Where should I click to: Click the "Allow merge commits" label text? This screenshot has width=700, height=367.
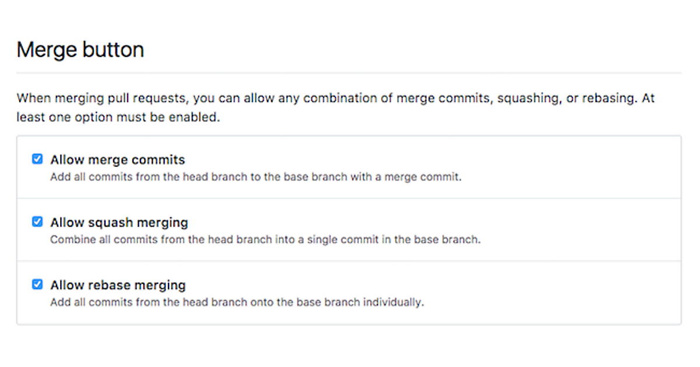(117, 160)
